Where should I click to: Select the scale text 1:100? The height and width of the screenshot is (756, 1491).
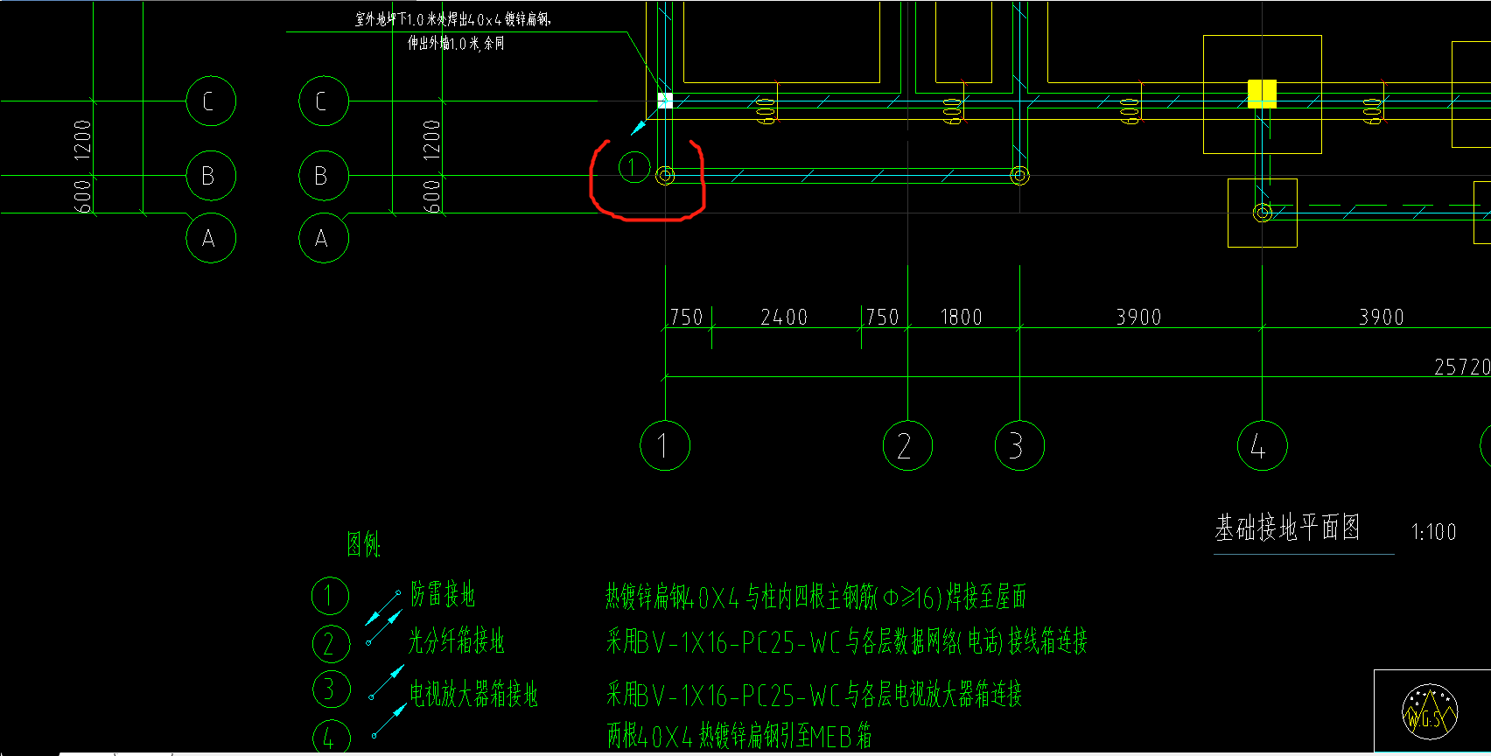point(1433,532)
